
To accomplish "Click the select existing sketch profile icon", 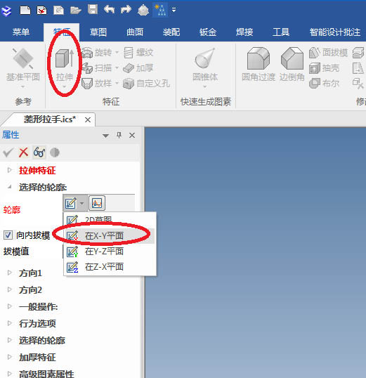I will coord(97,203).
